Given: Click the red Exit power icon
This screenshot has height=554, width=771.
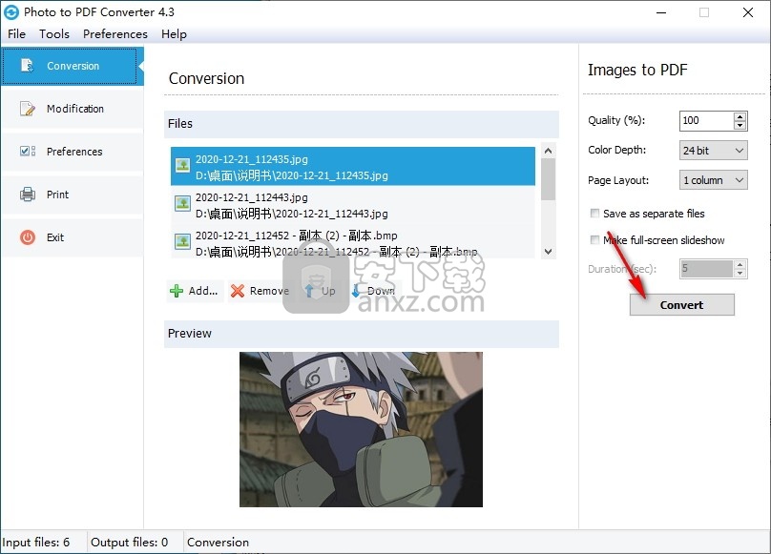Looking at the screenshot, I should tap(28, 237).
